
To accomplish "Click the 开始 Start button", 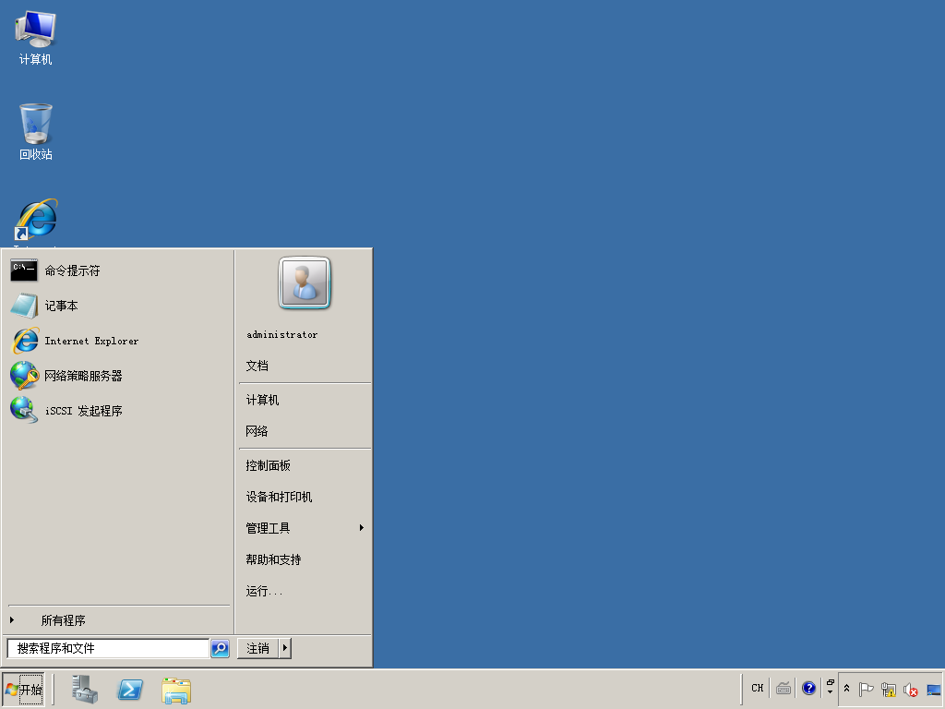I will [x=23, y=689].
